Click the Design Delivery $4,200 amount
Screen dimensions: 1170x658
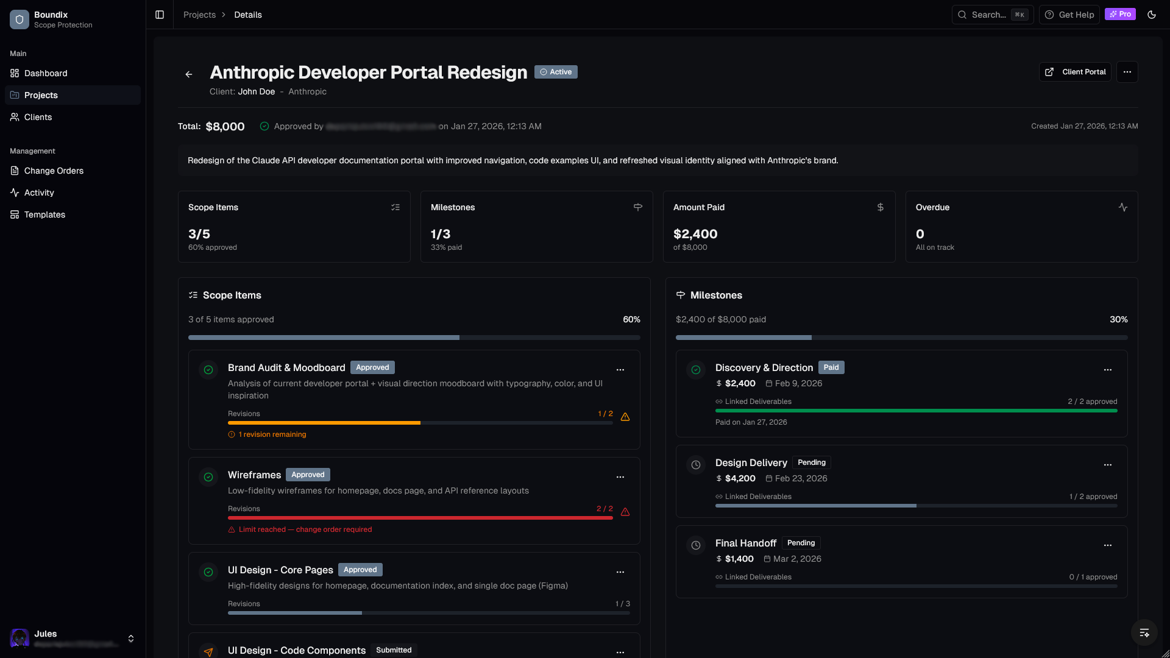740,478
